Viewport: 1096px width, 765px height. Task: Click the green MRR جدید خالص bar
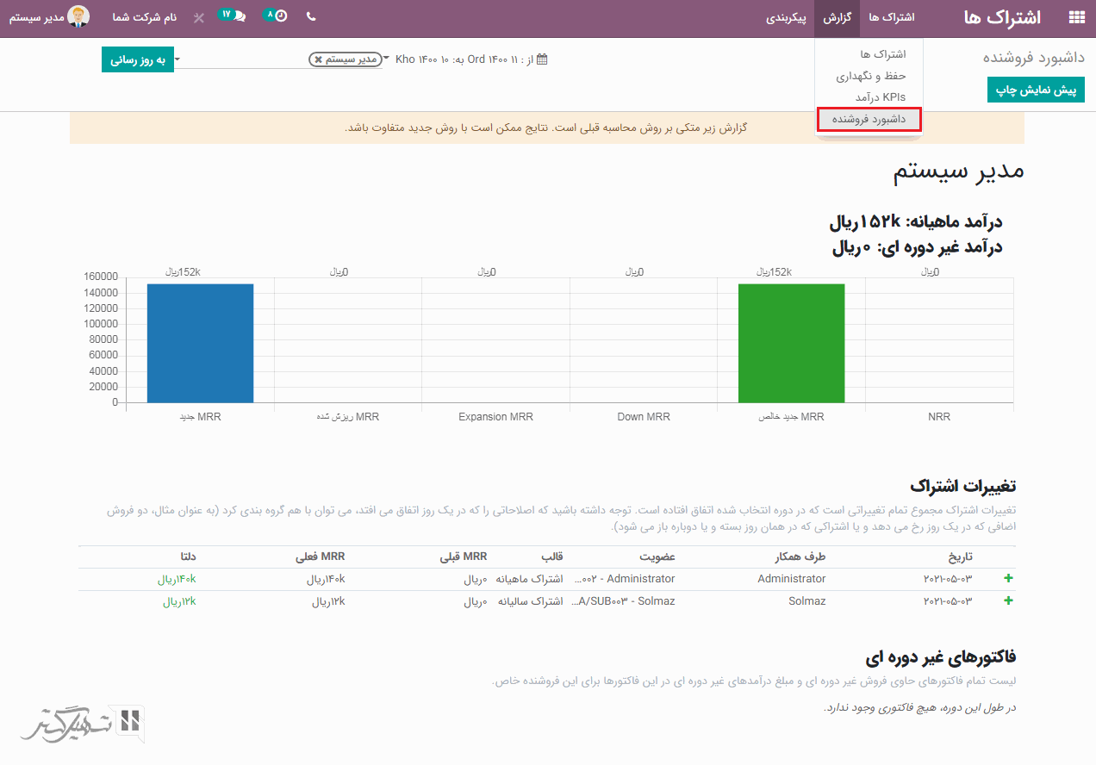coord(791,343)
